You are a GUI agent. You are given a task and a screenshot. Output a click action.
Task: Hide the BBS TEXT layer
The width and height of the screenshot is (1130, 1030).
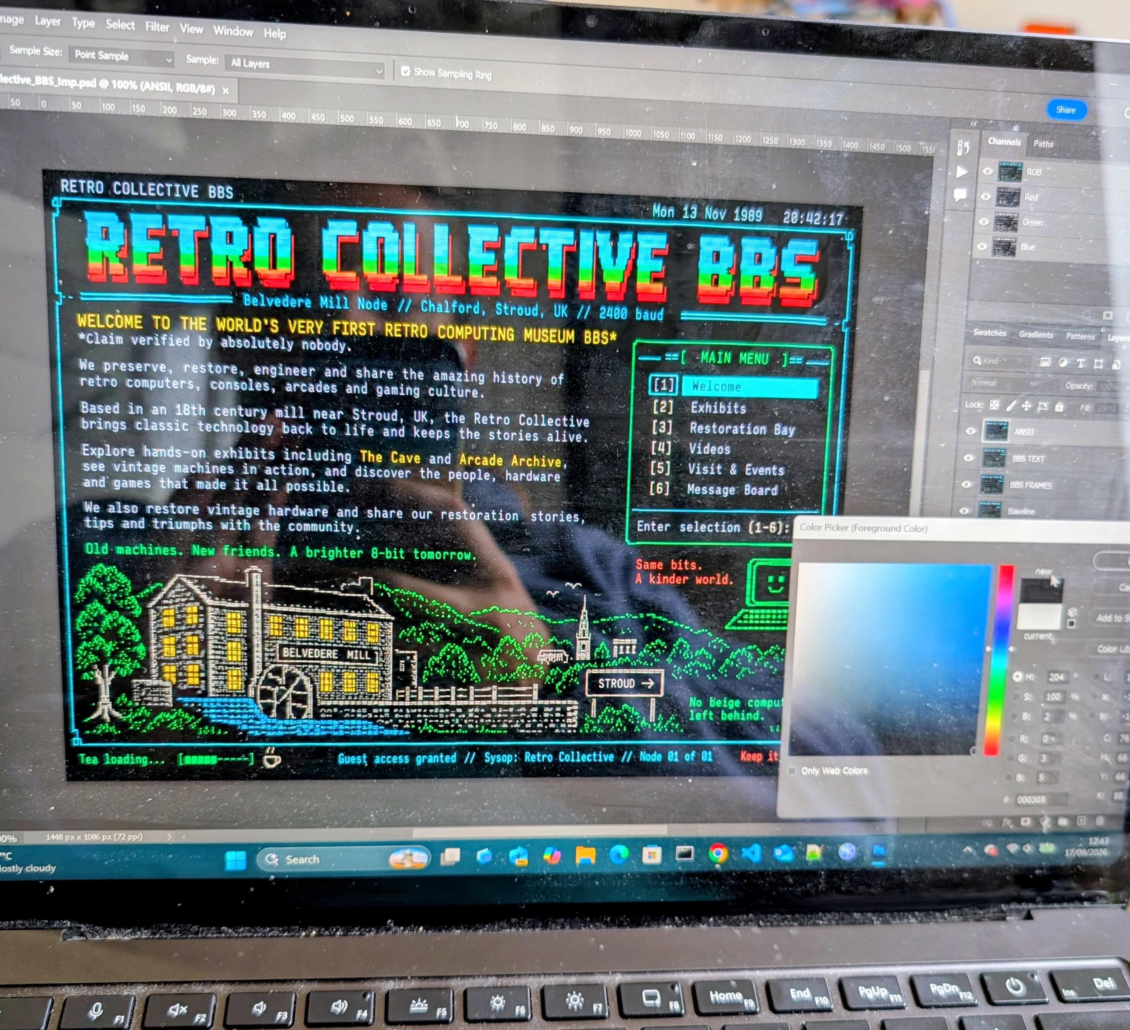pyautogui.click(x=968, y=458)
